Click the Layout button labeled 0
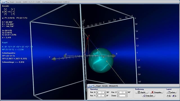The height and width of the screenshot is (101, 180). click(x=168, y=96)
